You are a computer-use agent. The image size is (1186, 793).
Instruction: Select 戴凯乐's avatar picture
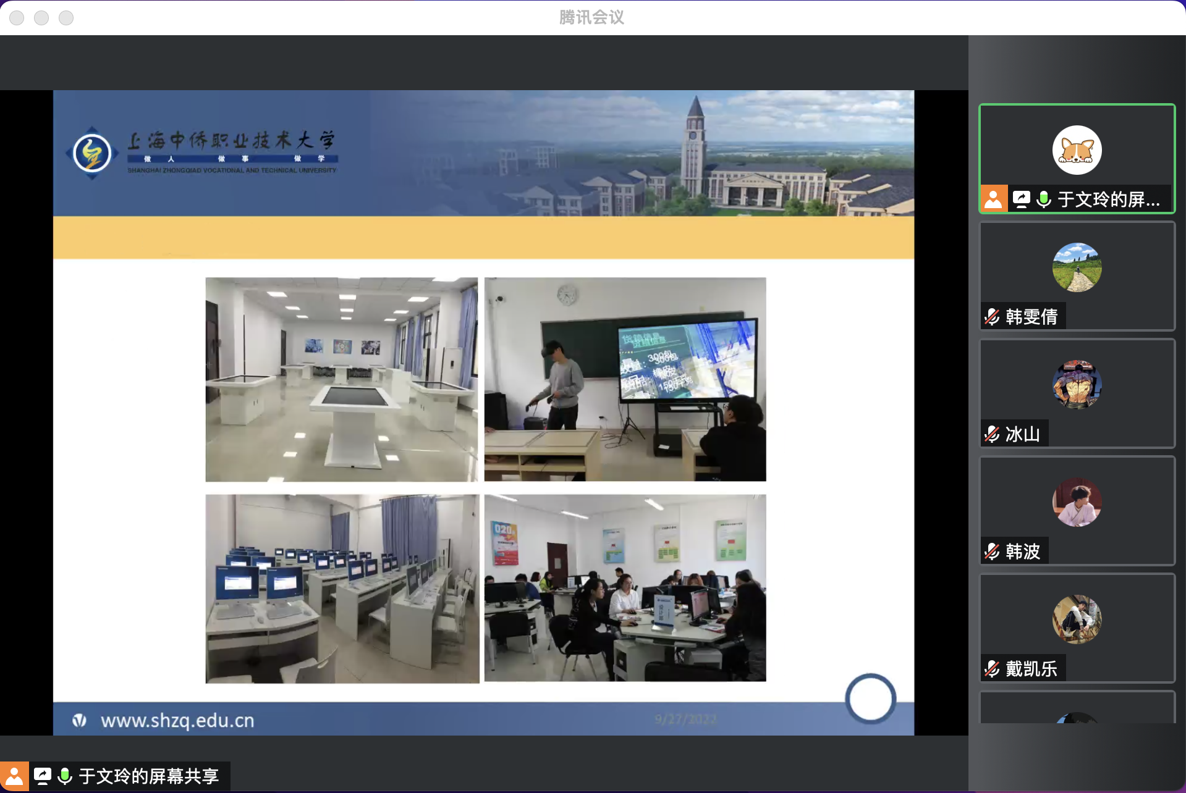click(x=1077, y=619)
